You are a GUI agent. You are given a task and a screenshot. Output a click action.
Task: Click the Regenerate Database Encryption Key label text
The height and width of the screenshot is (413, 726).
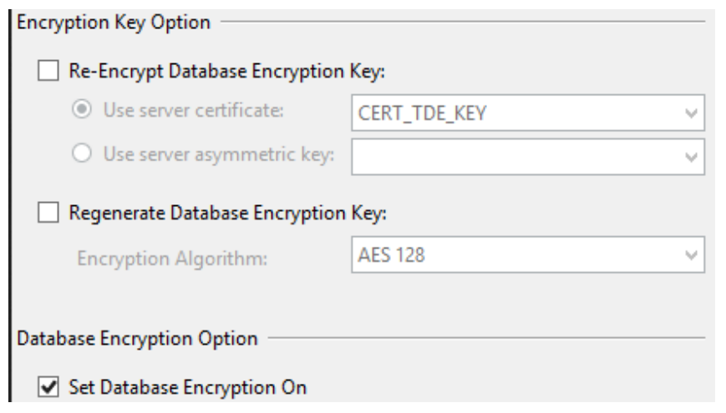coord(227,214)
